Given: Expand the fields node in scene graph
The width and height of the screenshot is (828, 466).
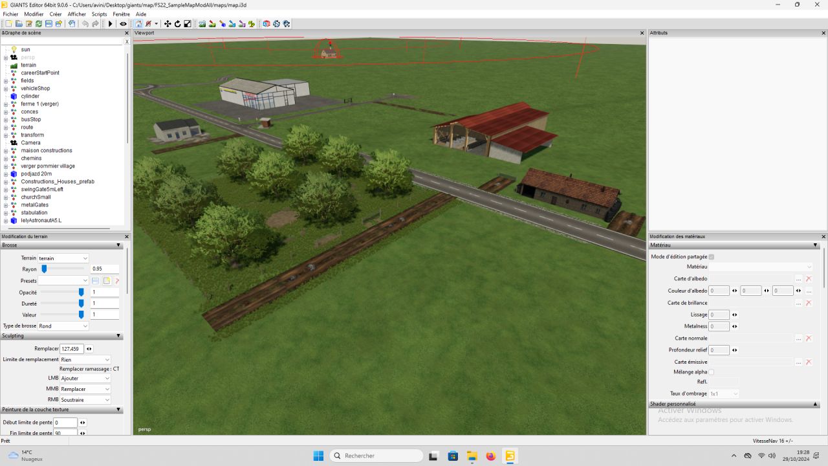Looking at the screenshot, I should (6, 81).
